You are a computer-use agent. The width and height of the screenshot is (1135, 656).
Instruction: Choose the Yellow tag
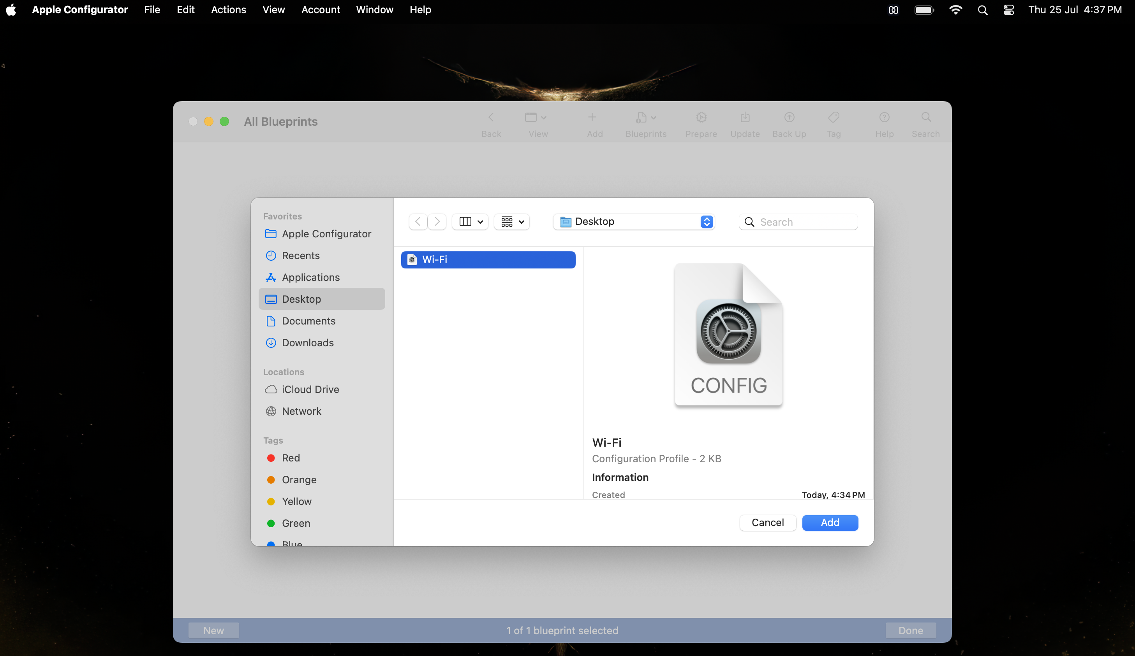(322, 502)
